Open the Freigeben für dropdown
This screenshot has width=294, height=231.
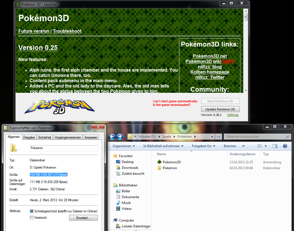[203, 146]
